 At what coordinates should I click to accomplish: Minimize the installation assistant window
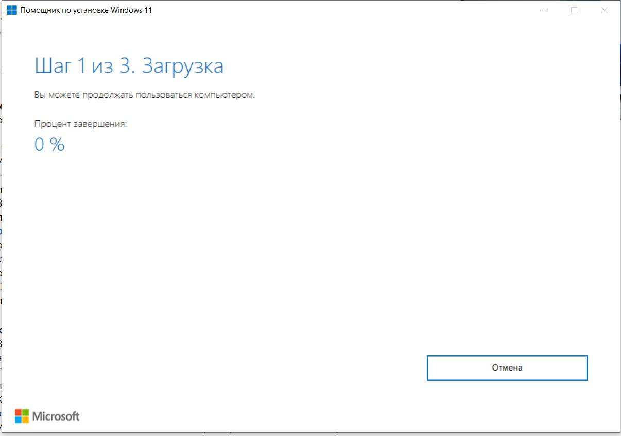click(544, 10)
